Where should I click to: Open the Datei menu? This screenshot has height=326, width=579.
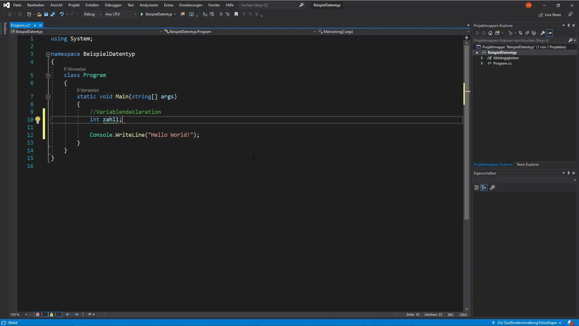(17, 5)
